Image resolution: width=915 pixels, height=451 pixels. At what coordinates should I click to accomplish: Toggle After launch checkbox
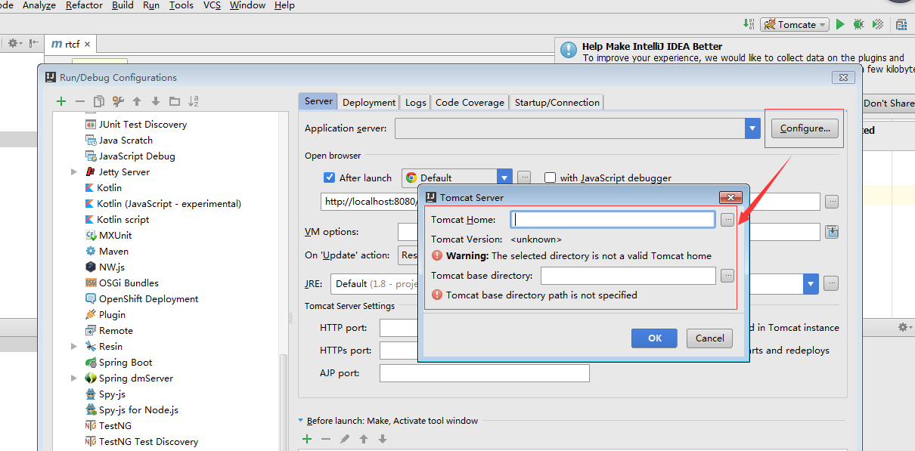(x=329, y=178)
